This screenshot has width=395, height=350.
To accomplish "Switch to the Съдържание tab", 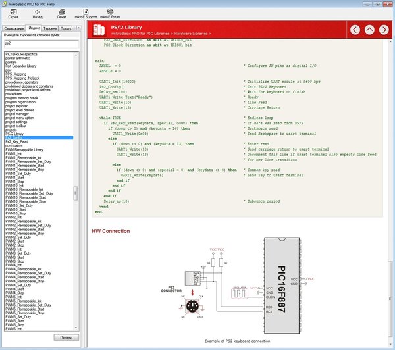I will point(14,28).
